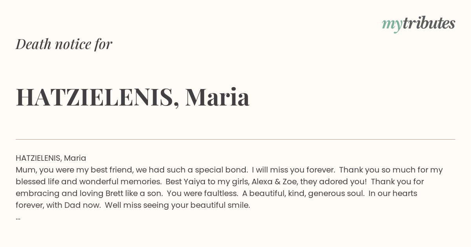Click "Well miss seeing your beautiful smile."
This screenshot has height=247, width=471.
177,205
